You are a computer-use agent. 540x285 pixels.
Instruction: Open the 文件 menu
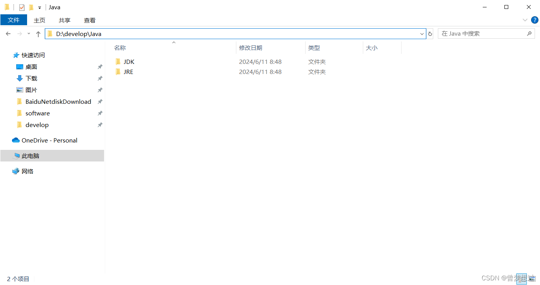point(14,20)
